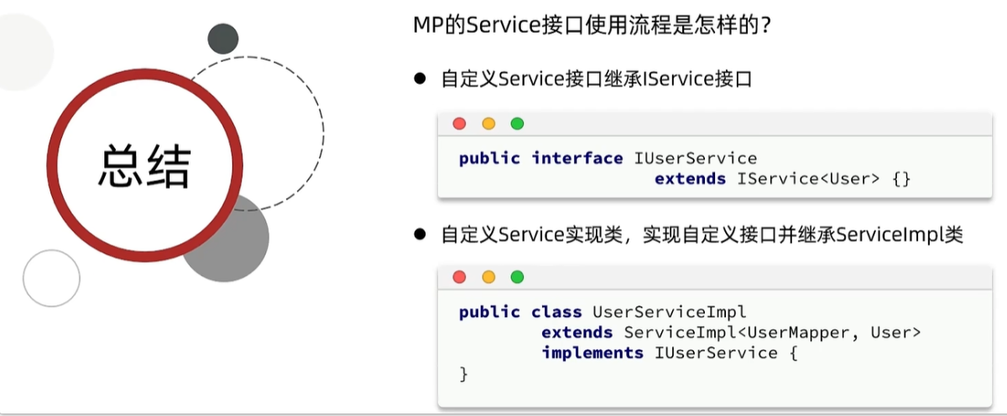Click the 'extends ServiceImpl<UserMapper, User>' code line
Viewport: 1007px width, 416px height.
click(x=731, y=333)
